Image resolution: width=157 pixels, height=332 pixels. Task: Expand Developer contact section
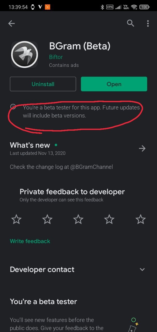(x=142, y=269)
